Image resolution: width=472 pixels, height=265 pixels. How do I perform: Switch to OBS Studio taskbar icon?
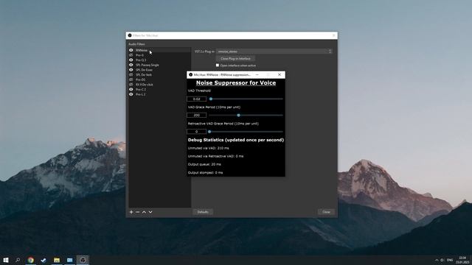click(x=83, y=260)
